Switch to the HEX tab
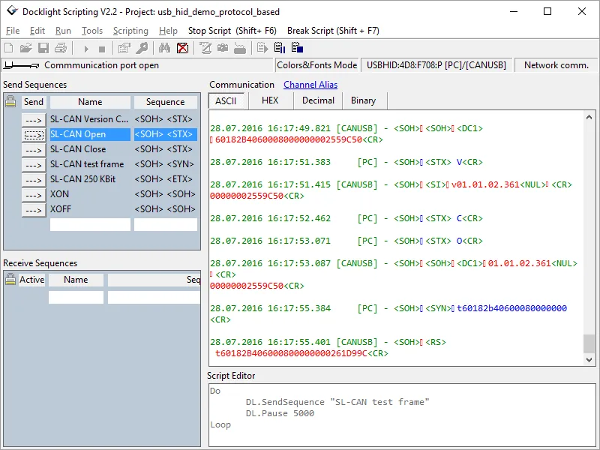Screen dimensions: 600x450 point(270,100)
